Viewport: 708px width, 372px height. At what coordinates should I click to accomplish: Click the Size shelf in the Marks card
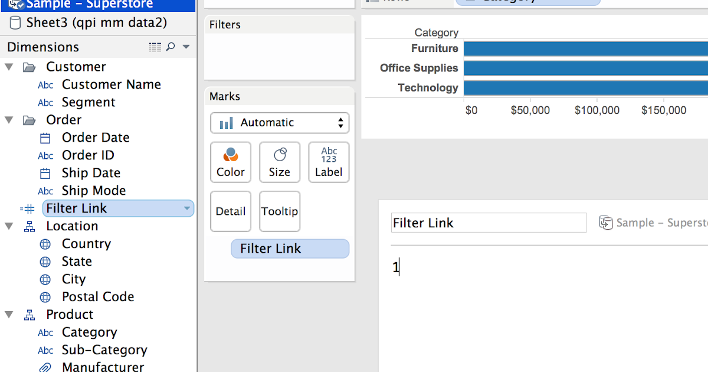280,162
